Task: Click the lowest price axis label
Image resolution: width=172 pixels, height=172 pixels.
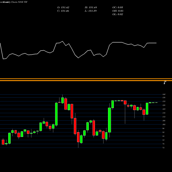Action: (163, 148)
